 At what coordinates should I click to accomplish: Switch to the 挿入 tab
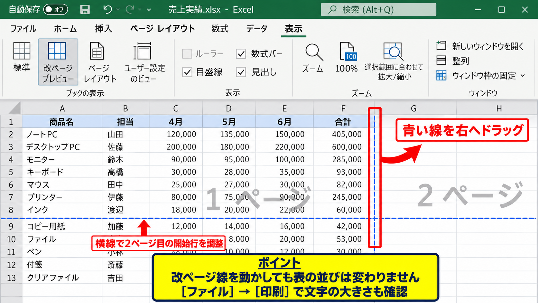click(x=103, y=29)
